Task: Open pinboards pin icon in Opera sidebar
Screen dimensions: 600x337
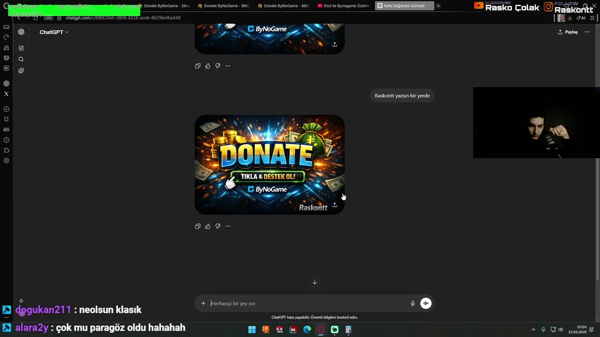Action: coord(7,119)
